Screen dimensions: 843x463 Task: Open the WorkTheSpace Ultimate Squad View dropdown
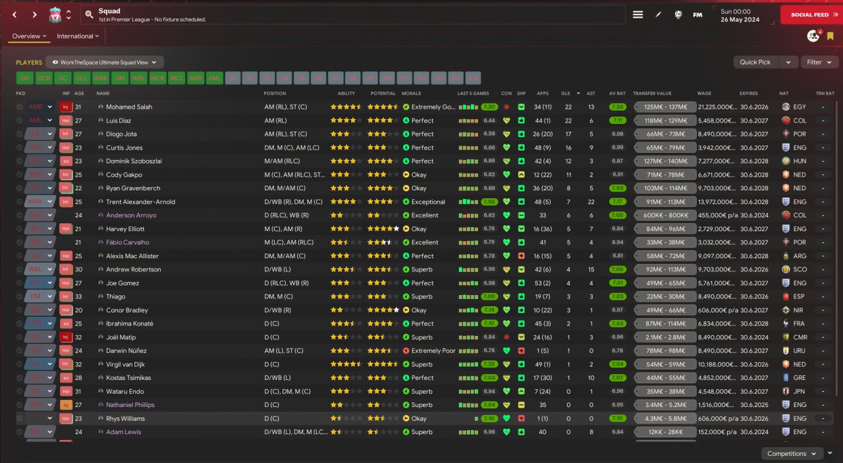click(105, 63)
